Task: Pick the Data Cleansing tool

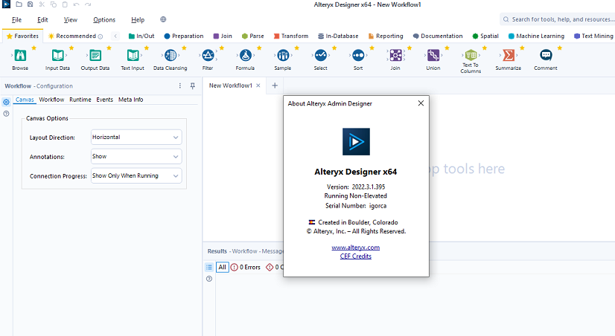Action: coord(171,55)
